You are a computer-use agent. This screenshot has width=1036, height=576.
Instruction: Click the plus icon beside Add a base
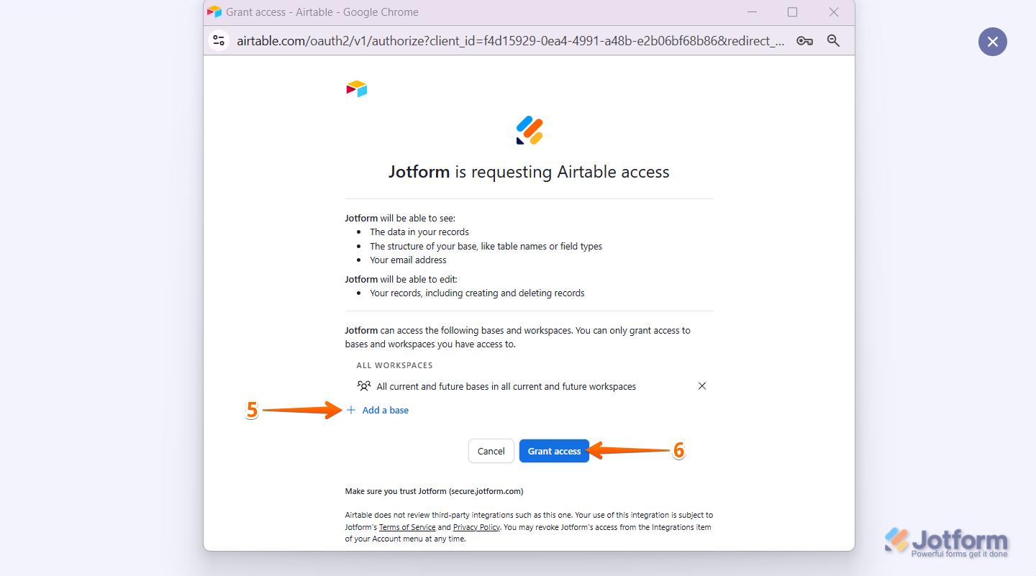[x=351, y=410]
